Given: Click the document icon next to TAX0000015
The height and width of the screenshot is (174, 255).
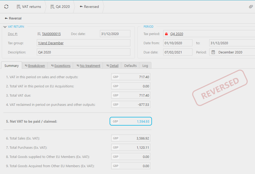Looking at the screenshot, I should point(39,34).
